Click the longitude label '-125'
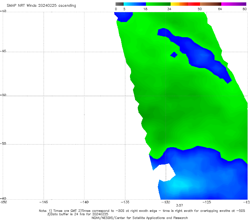This screenshot has height=220, width=250. pyautogui.click(x=207, y=202)
